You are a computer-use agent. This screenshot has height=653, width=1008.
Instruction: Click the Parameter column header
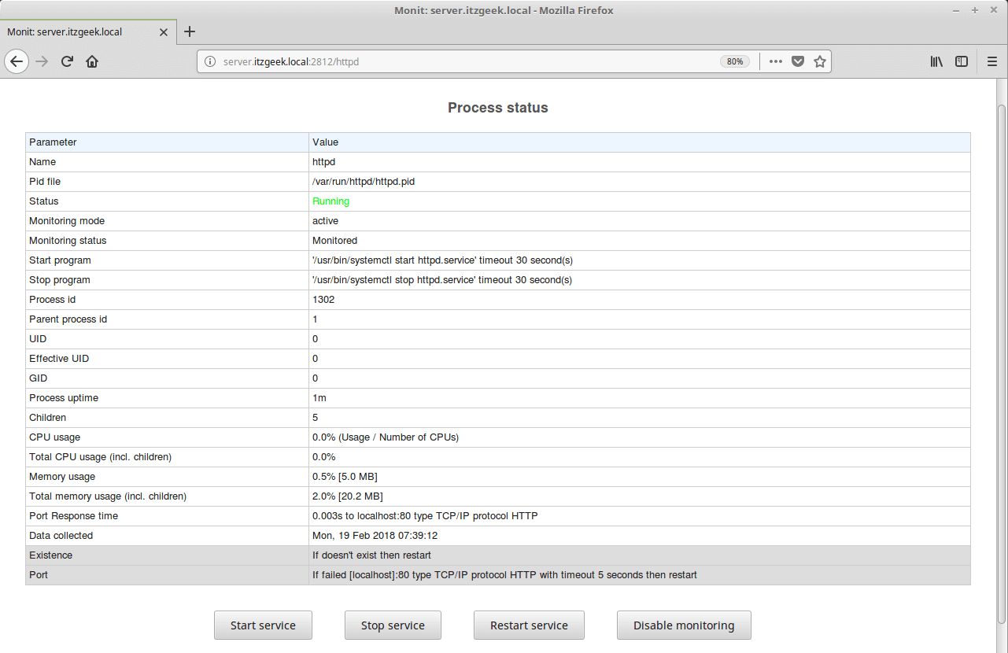53,142
